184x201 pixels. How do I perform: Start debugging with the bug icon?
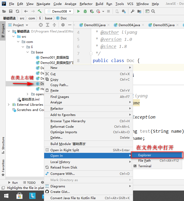click(85, 12)
